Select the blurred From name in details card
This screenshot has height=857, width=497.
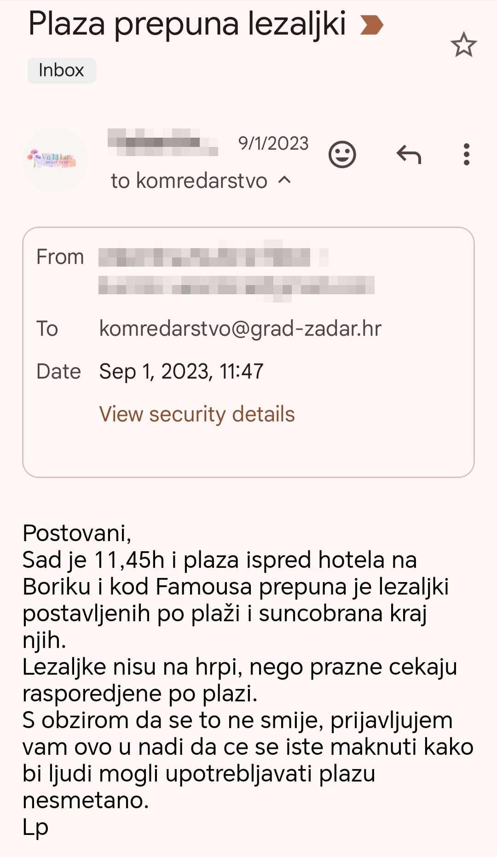point(213,257)
